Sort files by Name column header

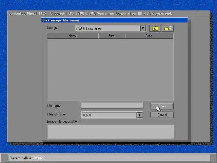click(x=73, y=36)
